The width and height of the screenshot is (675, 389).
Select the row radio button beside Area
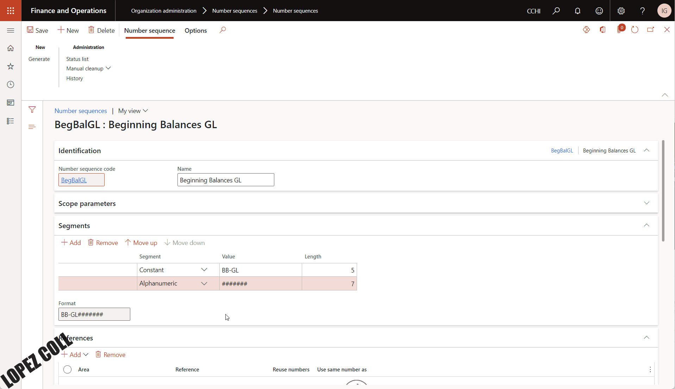(67, 369)
